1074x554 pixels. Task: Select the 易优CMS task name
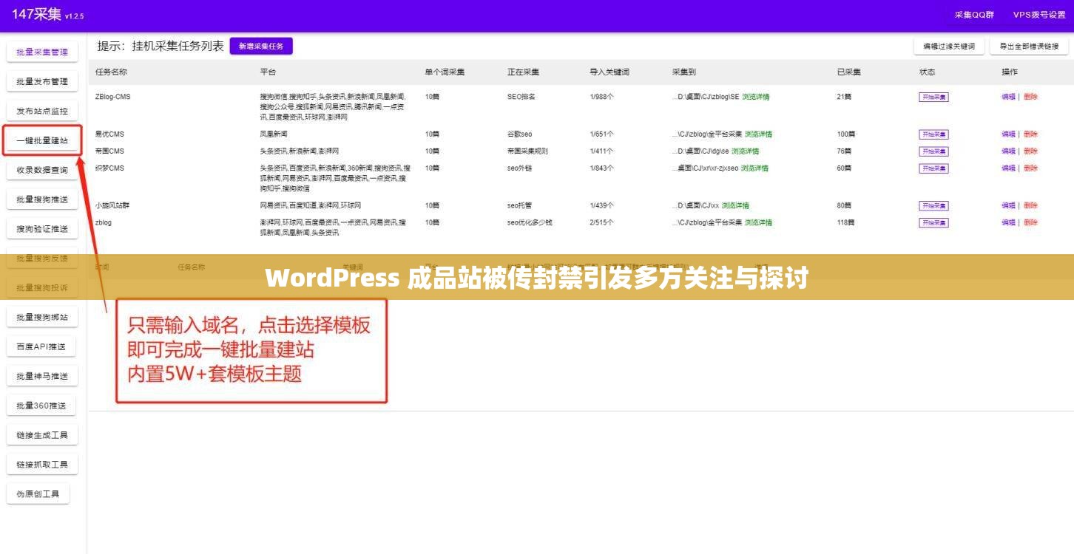109,134
